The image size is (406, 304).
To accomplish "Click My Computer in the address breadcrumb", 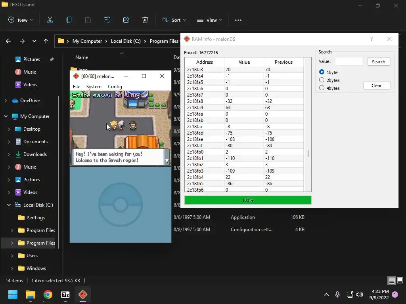I will tap(87, 41).
